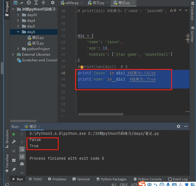Open the Run tool window button
Image resolution: width=196 pixels, height=186 pixels.
click(x=17, y=179)
